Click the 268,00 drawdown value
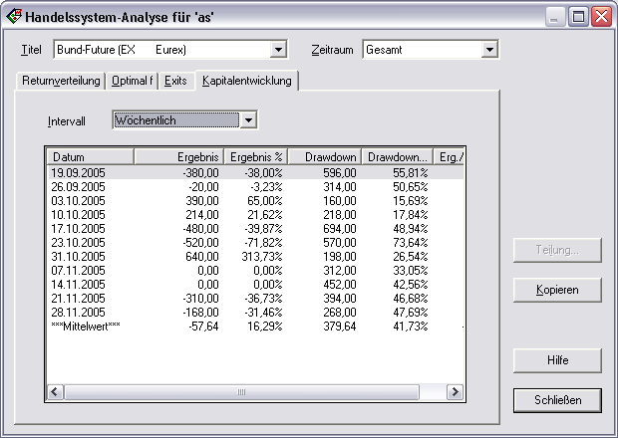The height and width of the screenshot is (438, 618). pos(339,313)
